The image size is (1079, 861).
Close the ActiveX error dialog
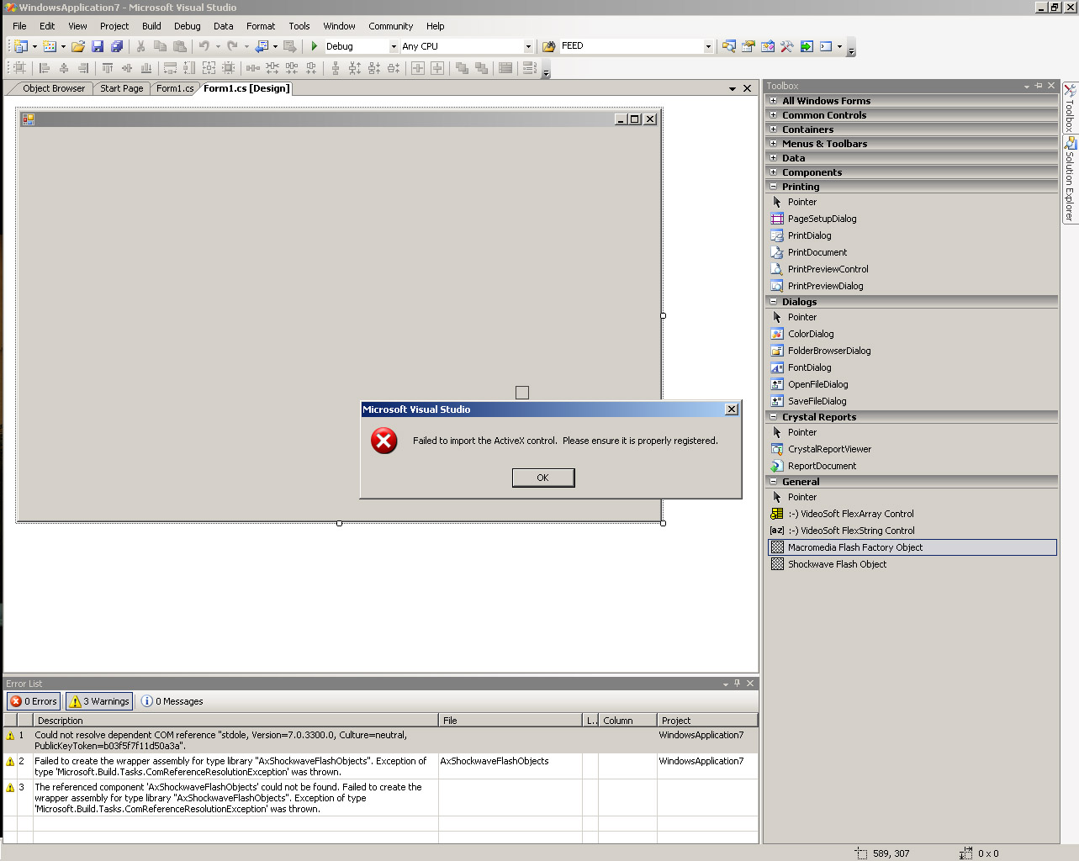(x=732, y=409)
